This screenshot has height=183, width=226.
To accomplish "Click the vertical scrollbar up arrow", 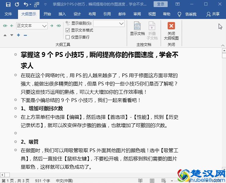I will [224, 50].
